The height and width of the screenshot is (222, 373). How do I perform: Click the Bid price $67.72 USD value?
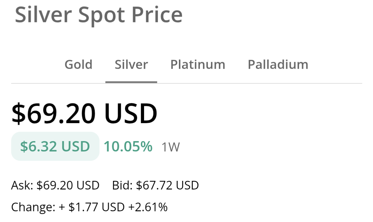click(x=168, y=185)
